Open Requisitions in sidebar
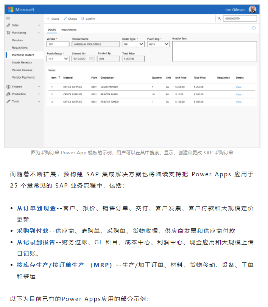The image size is (268, 307). point(20,48)
